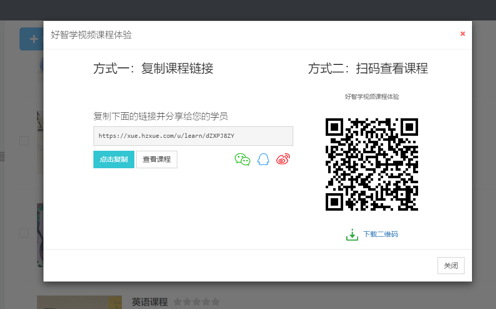This screenshot has width=496, height=309.
Task: Click the 复制下面的链接并分享给您的学员 text
Action: tap(161, 116)
